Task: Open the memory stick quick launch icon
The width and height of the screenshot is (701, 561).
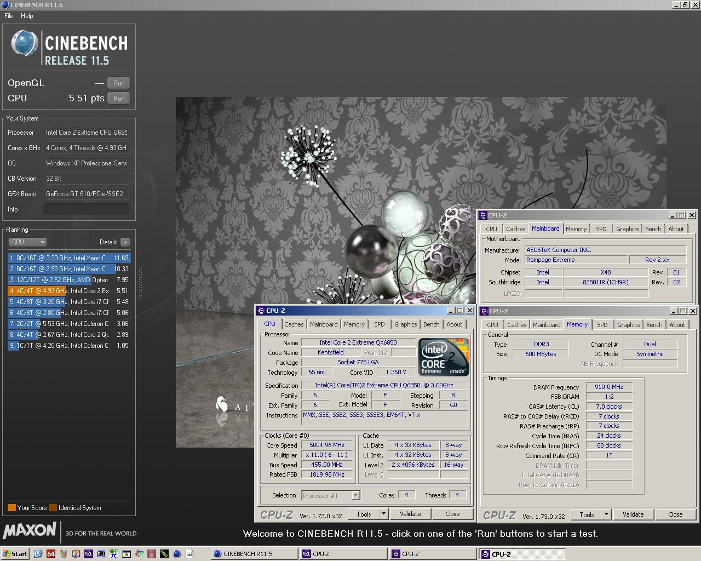Action: point(164,554)
